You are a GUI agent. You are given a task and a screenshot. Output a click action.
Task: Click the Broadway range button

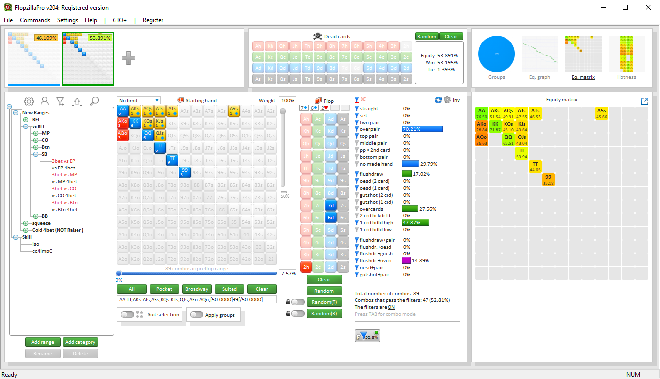pyautogui.click(x=196, y=289)
